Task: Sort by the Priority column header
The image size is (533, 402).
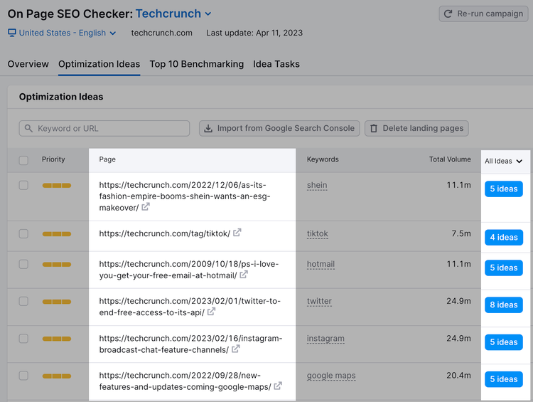Action: (x=53, y=159)
